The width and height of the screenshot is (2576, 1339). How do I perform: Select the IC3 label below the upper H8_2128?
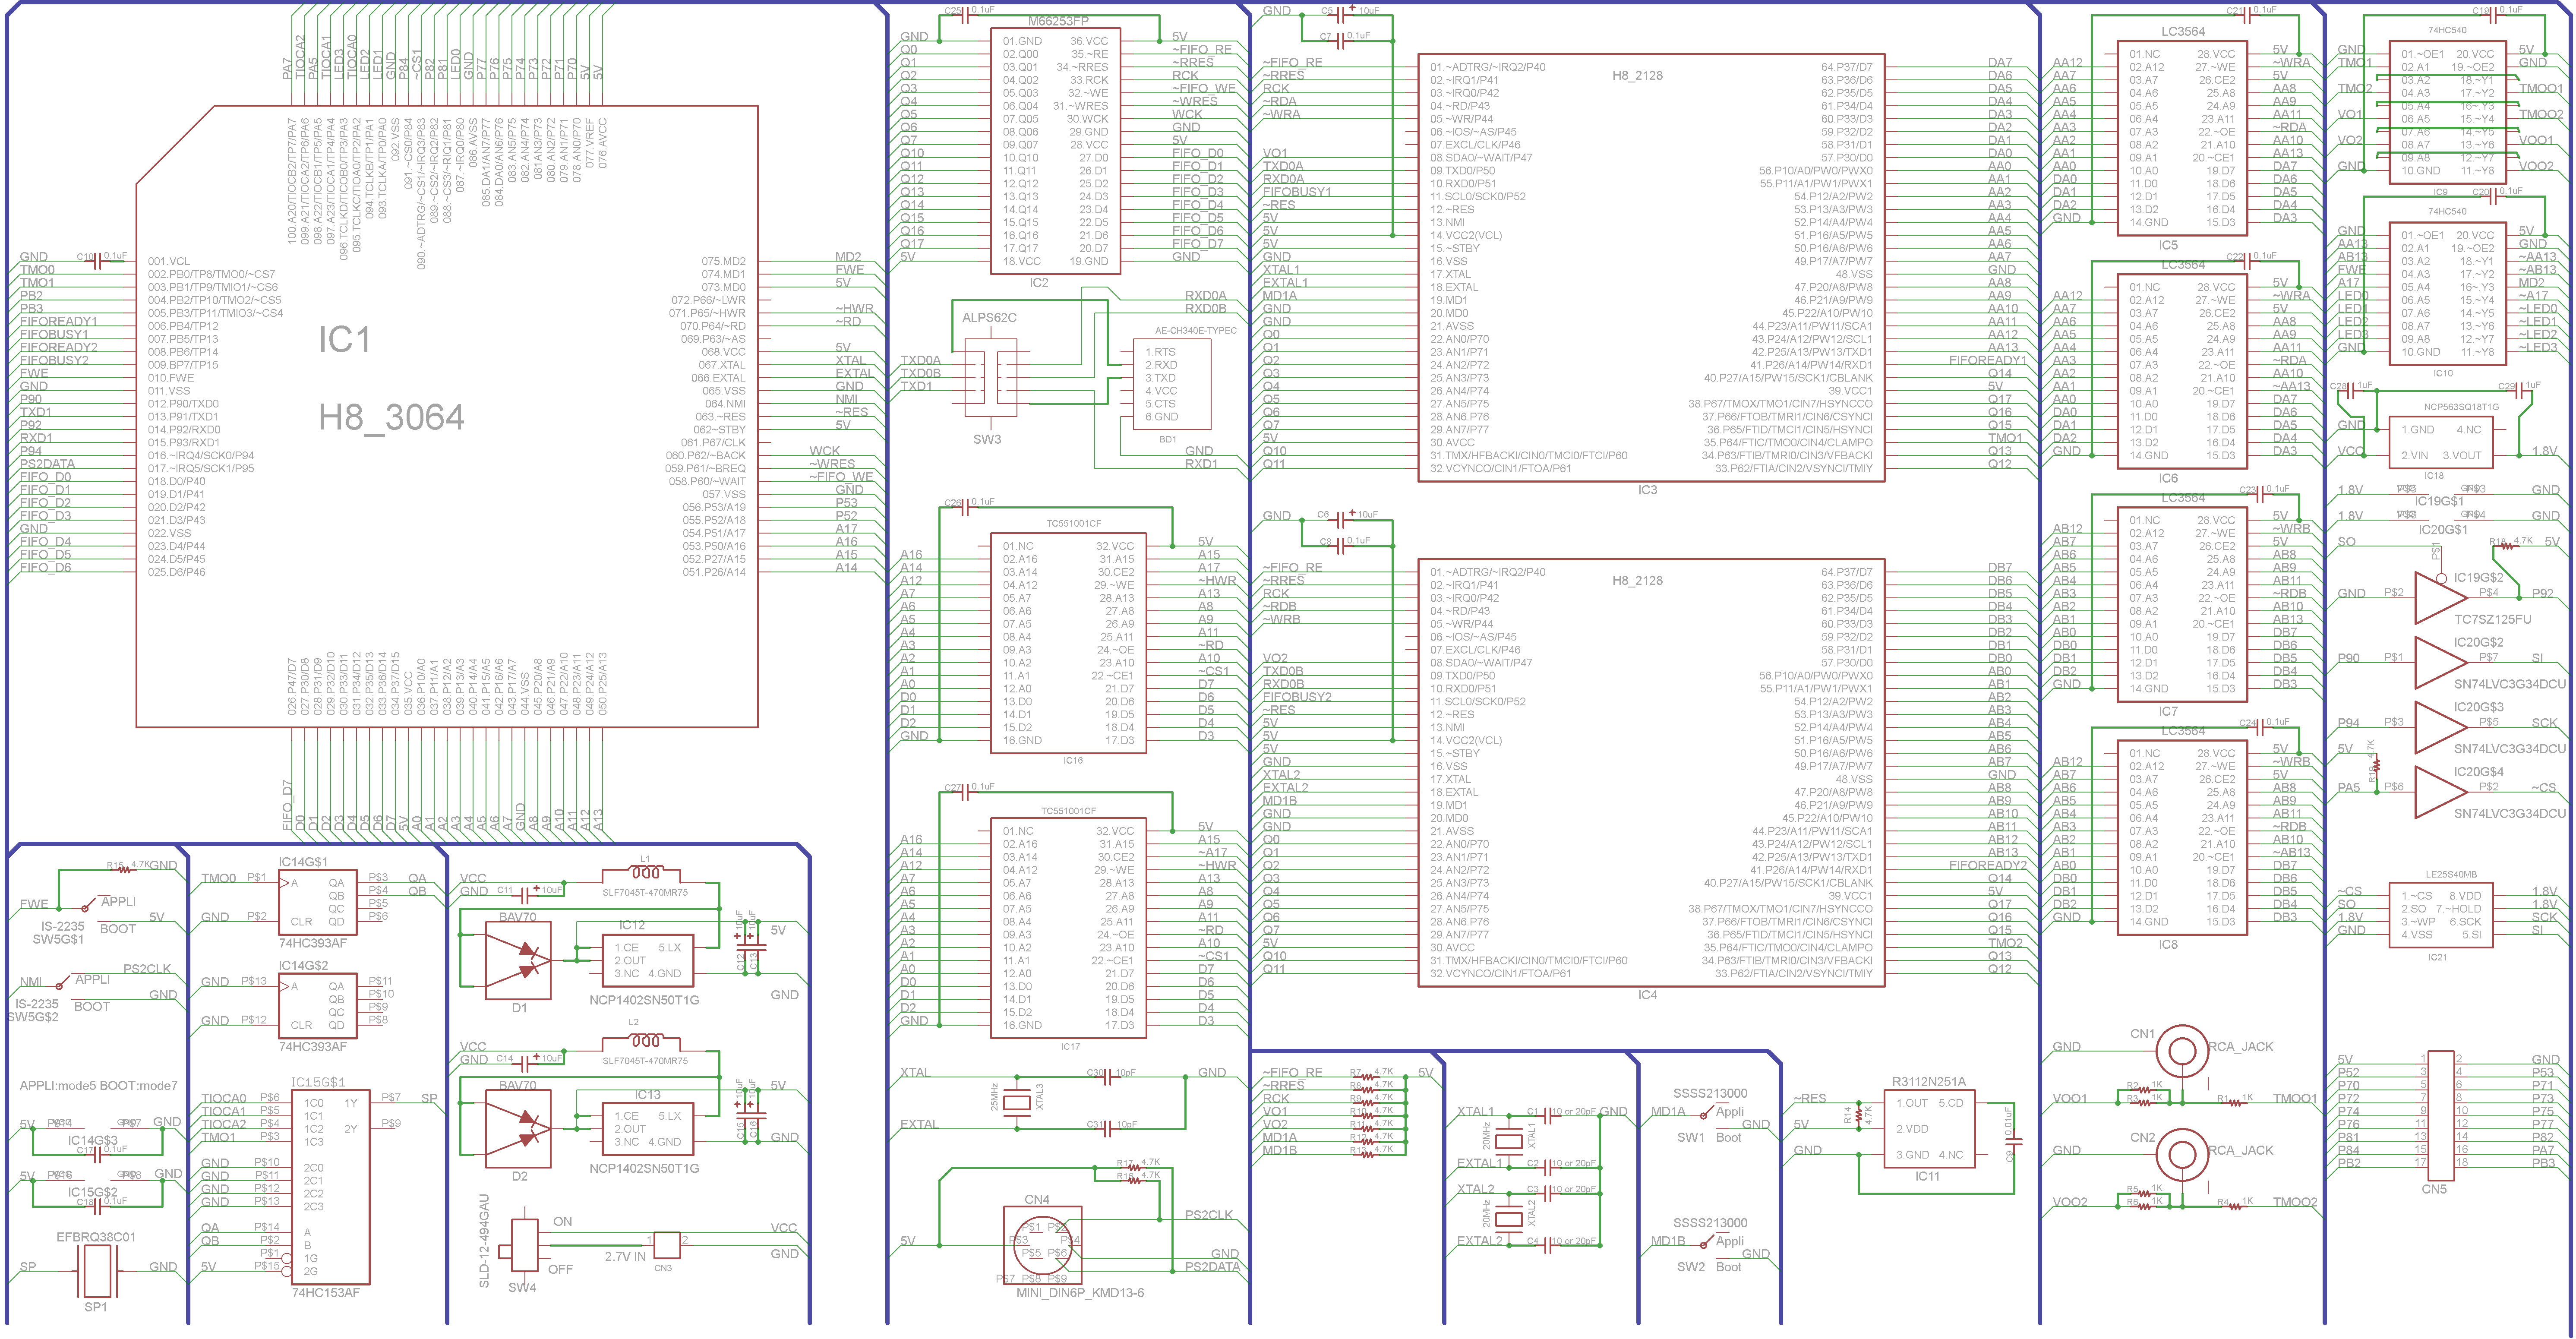point(1647,490)
